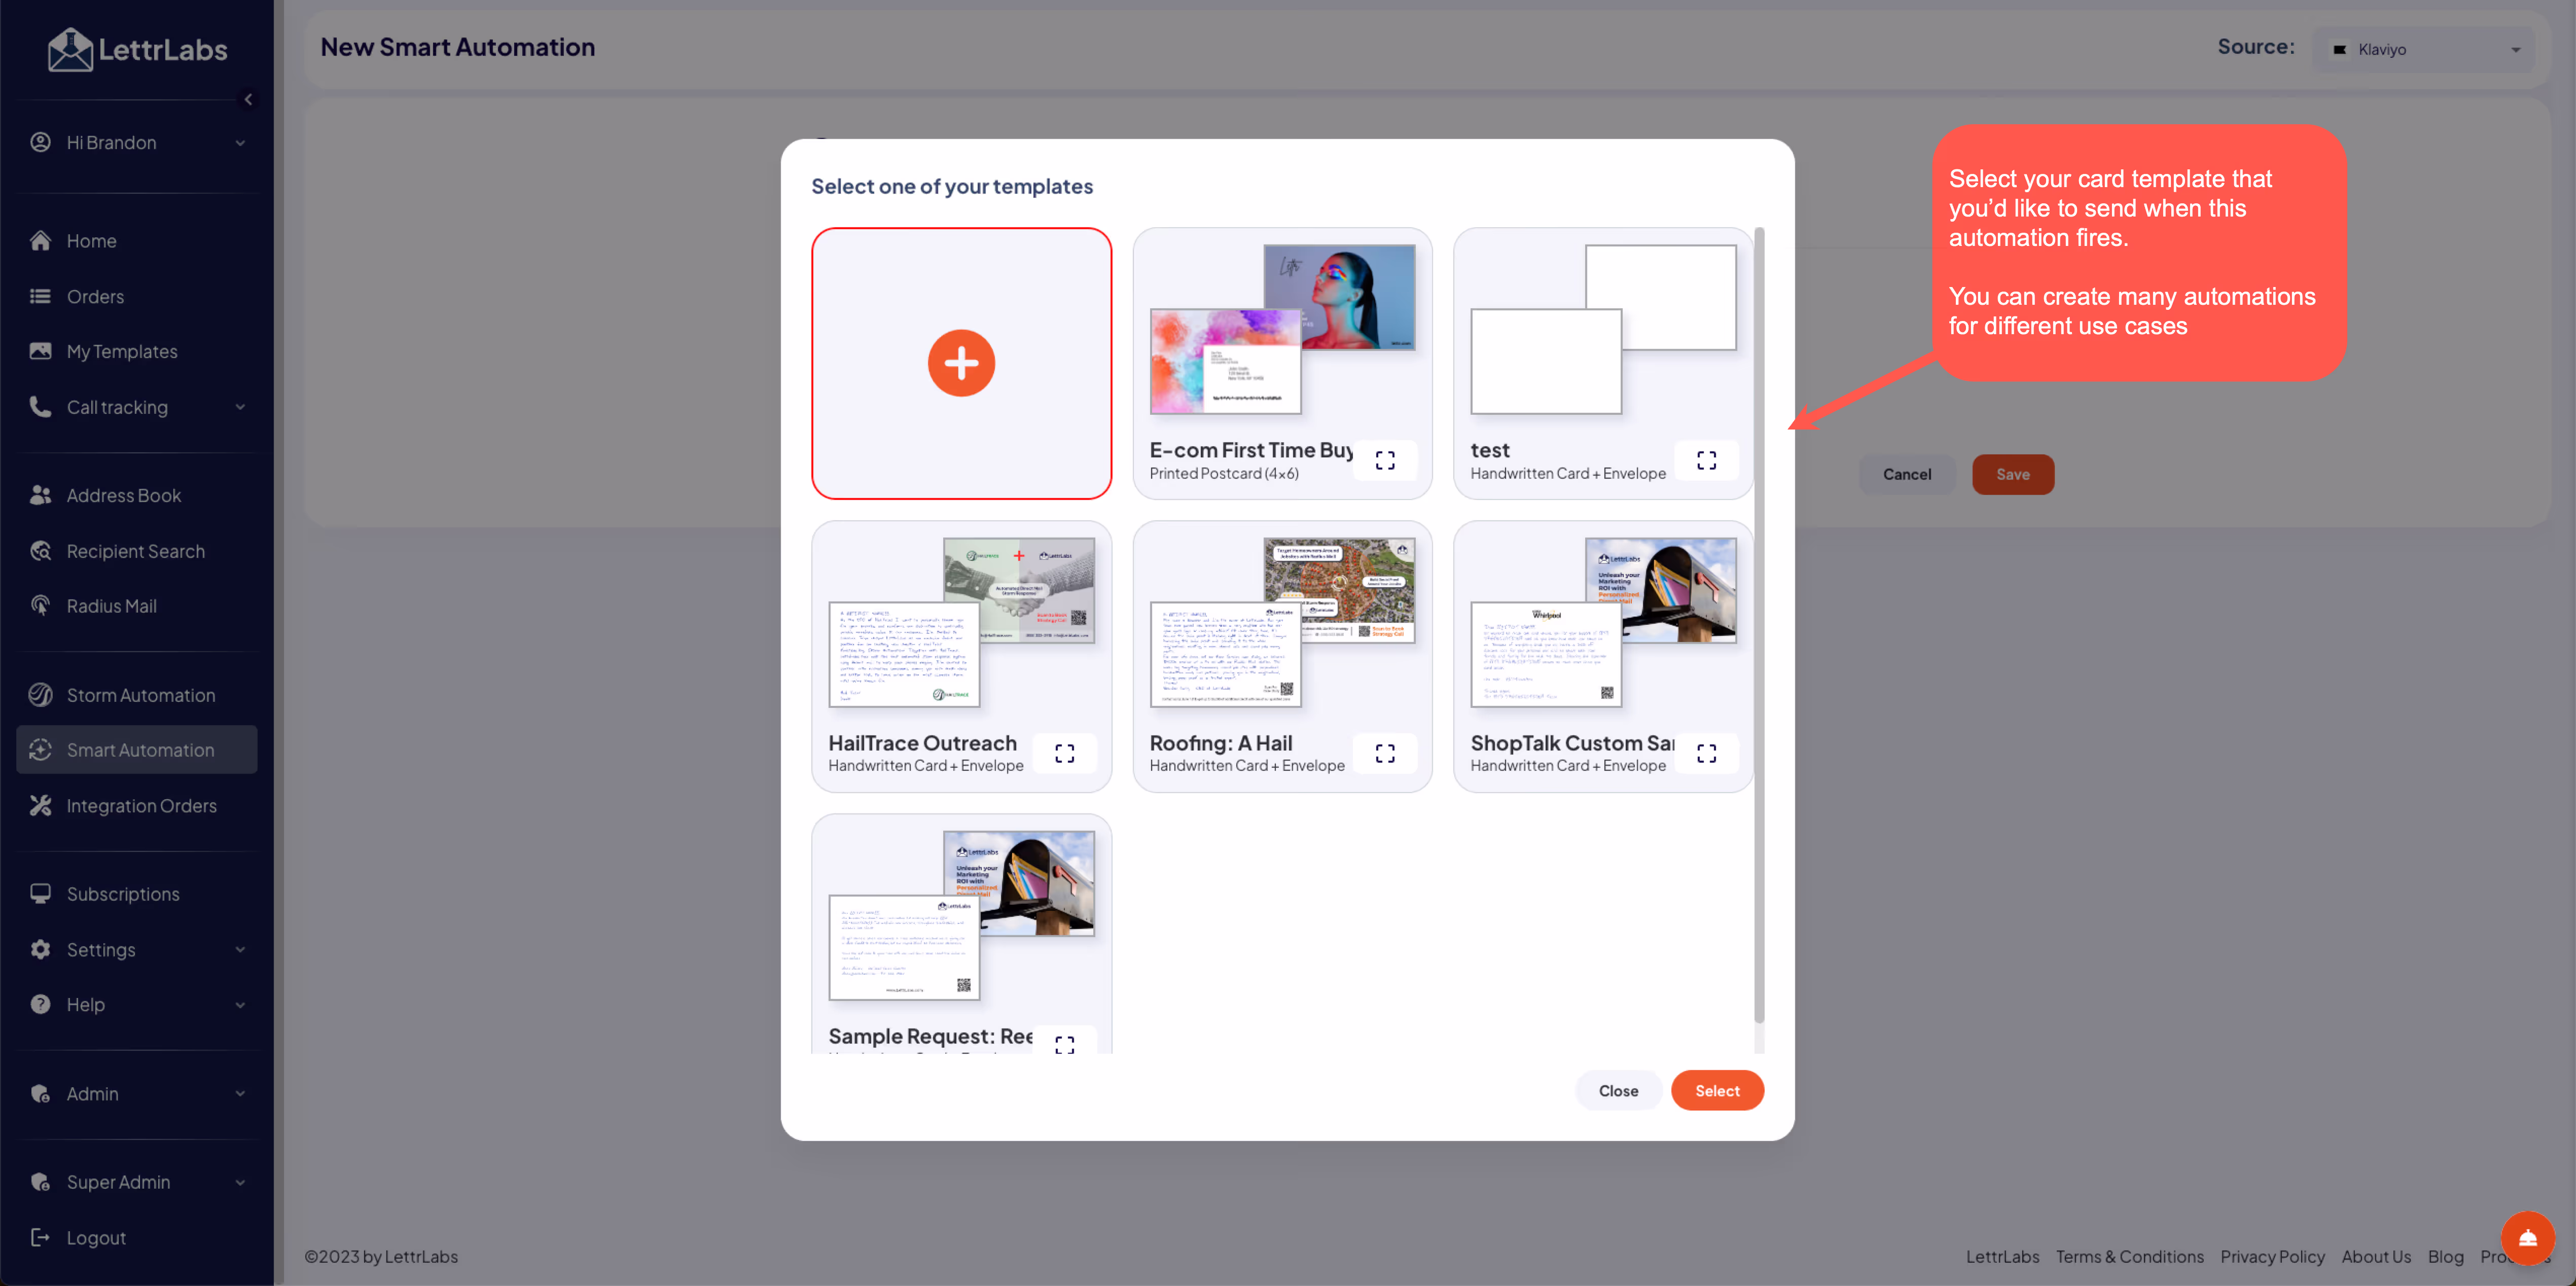Click the Call tracking phone icon

coord(40,407)
